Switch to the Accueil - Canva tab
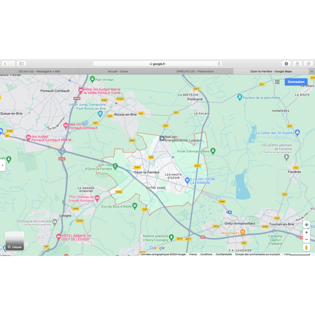The image size is (315, 315). [x=118, y=71]
